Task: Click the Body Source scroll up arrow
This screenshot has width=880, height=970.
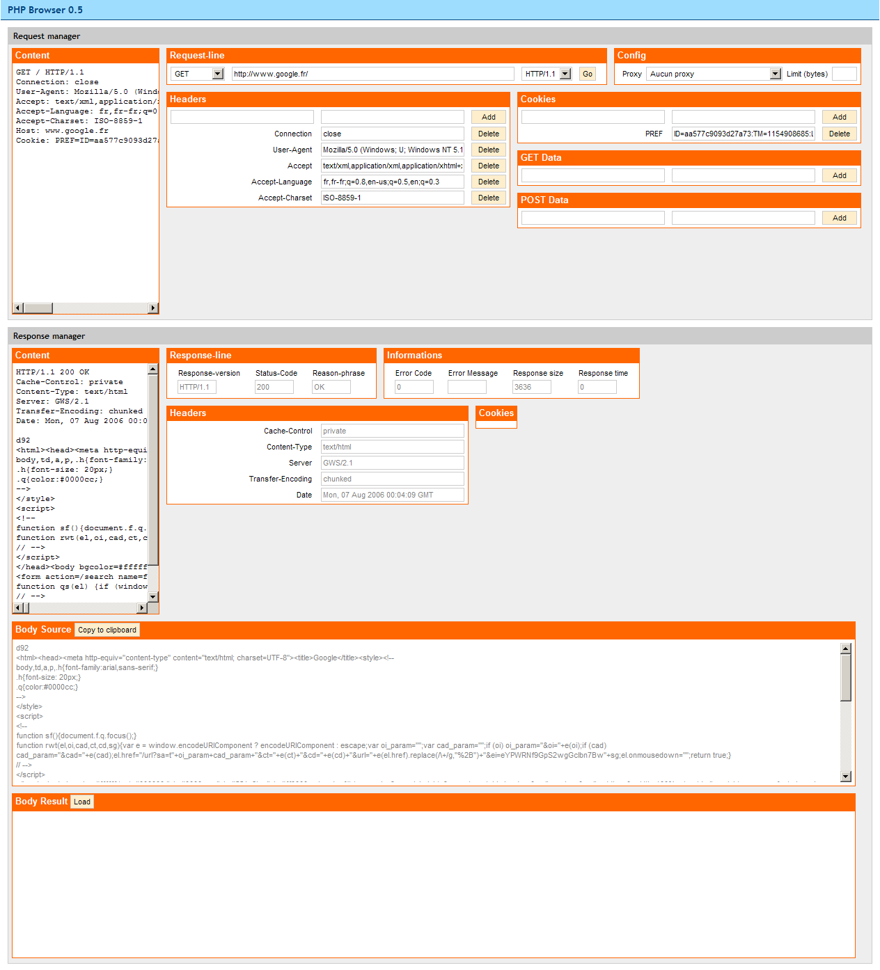Action: (846, 649)
